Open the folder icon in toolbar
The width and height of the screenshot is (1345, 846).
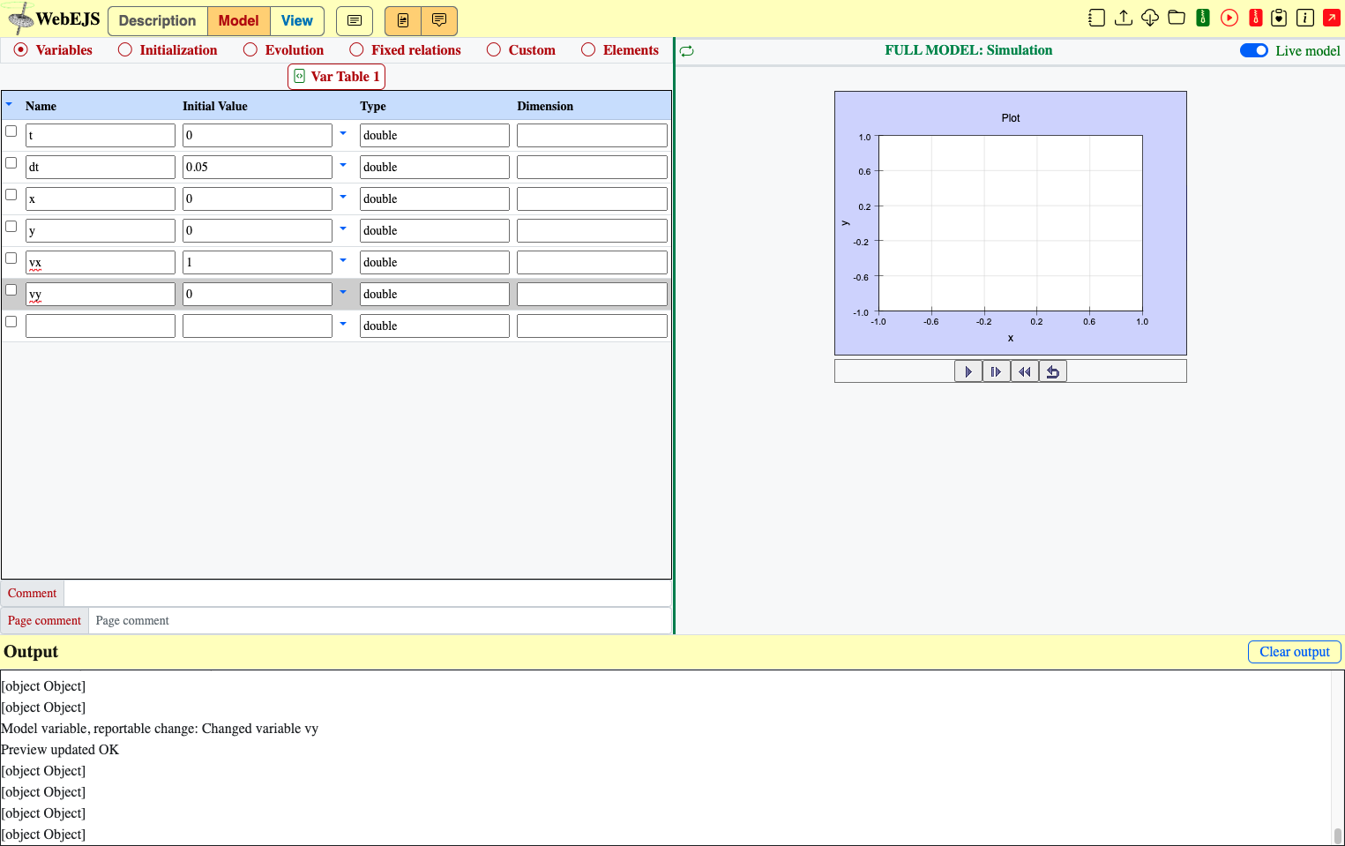[1177, 18]
